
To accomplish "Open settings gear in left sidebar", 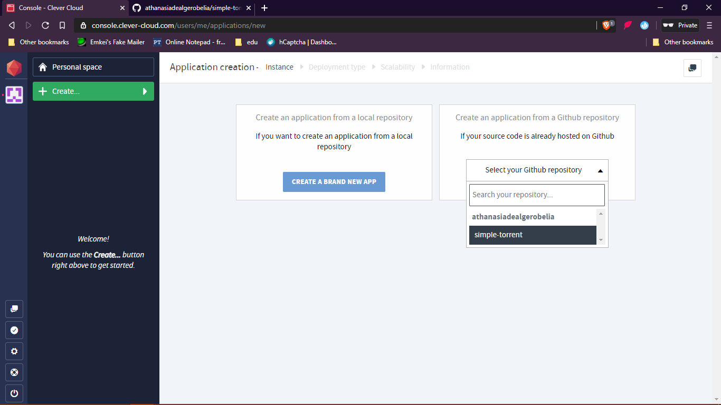I will click(14, 351).
